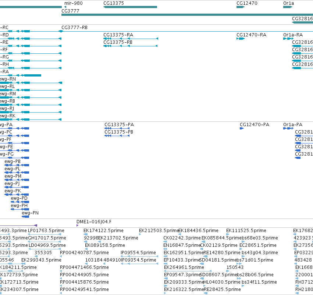
Task: Click the DME1-016J04.F feature label
Action: [x=94, y=222]
